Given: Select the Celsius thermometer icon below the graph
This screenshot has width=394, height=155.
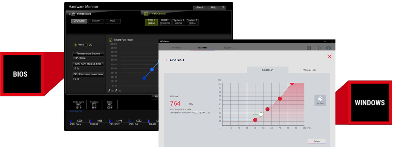Looking at the screenshot, I should [x=109, y=91].
